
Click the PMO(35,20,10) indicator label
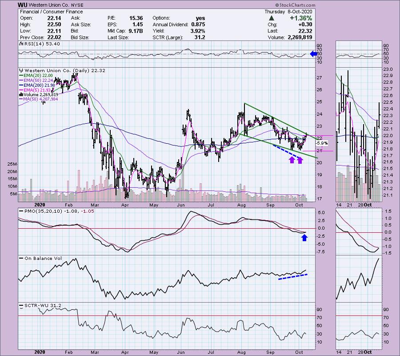(x=43, y=211)
